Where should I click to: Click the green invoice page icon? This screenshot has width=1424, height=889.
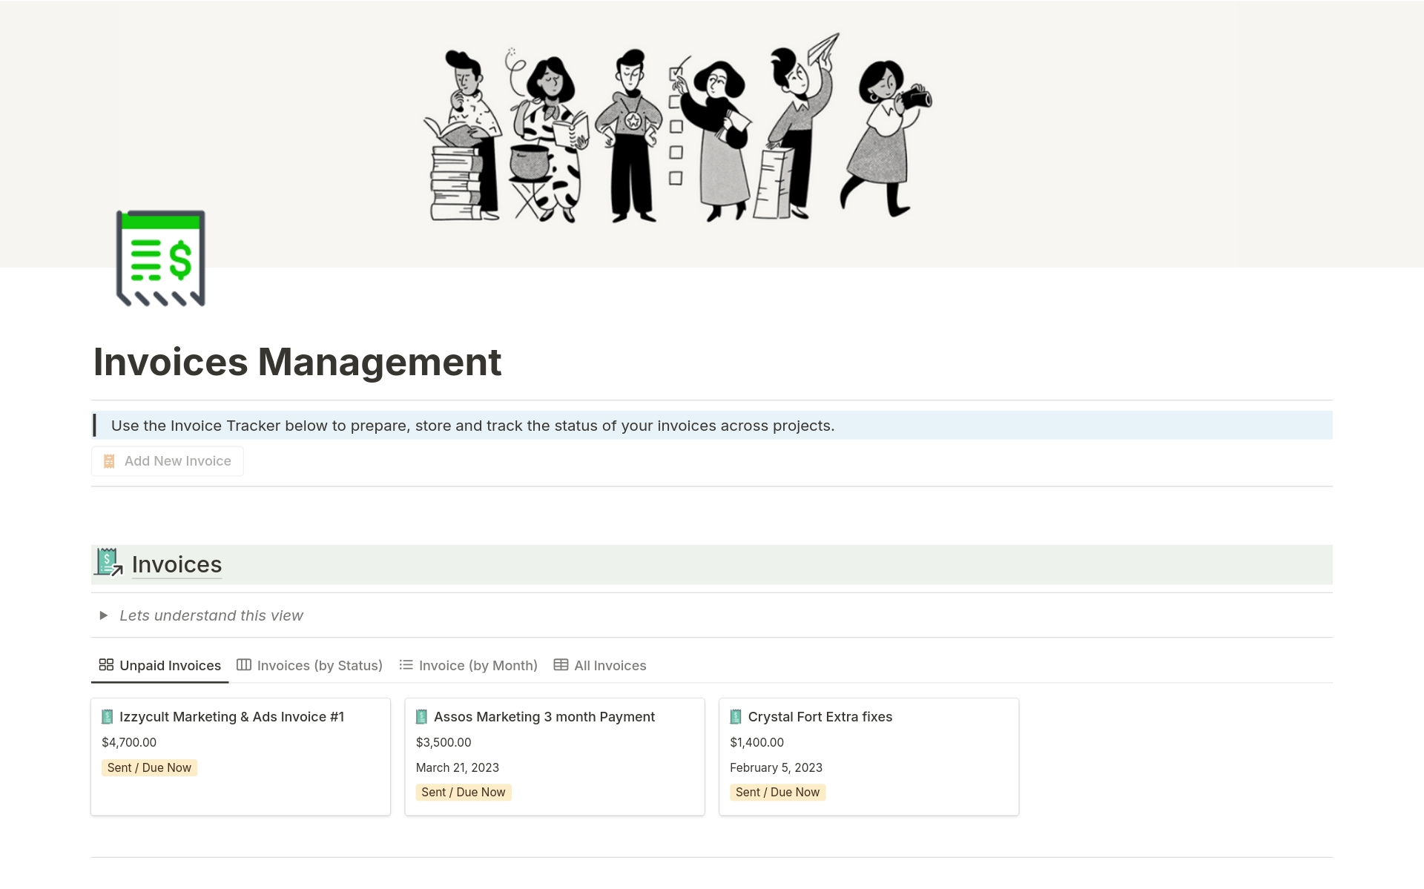160,258
